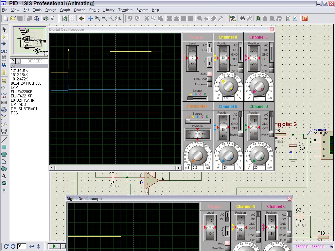The height and width of the screenshot is (251, 335).
Task: Click the Redraw display refresh icon
Action: (64, 18)
